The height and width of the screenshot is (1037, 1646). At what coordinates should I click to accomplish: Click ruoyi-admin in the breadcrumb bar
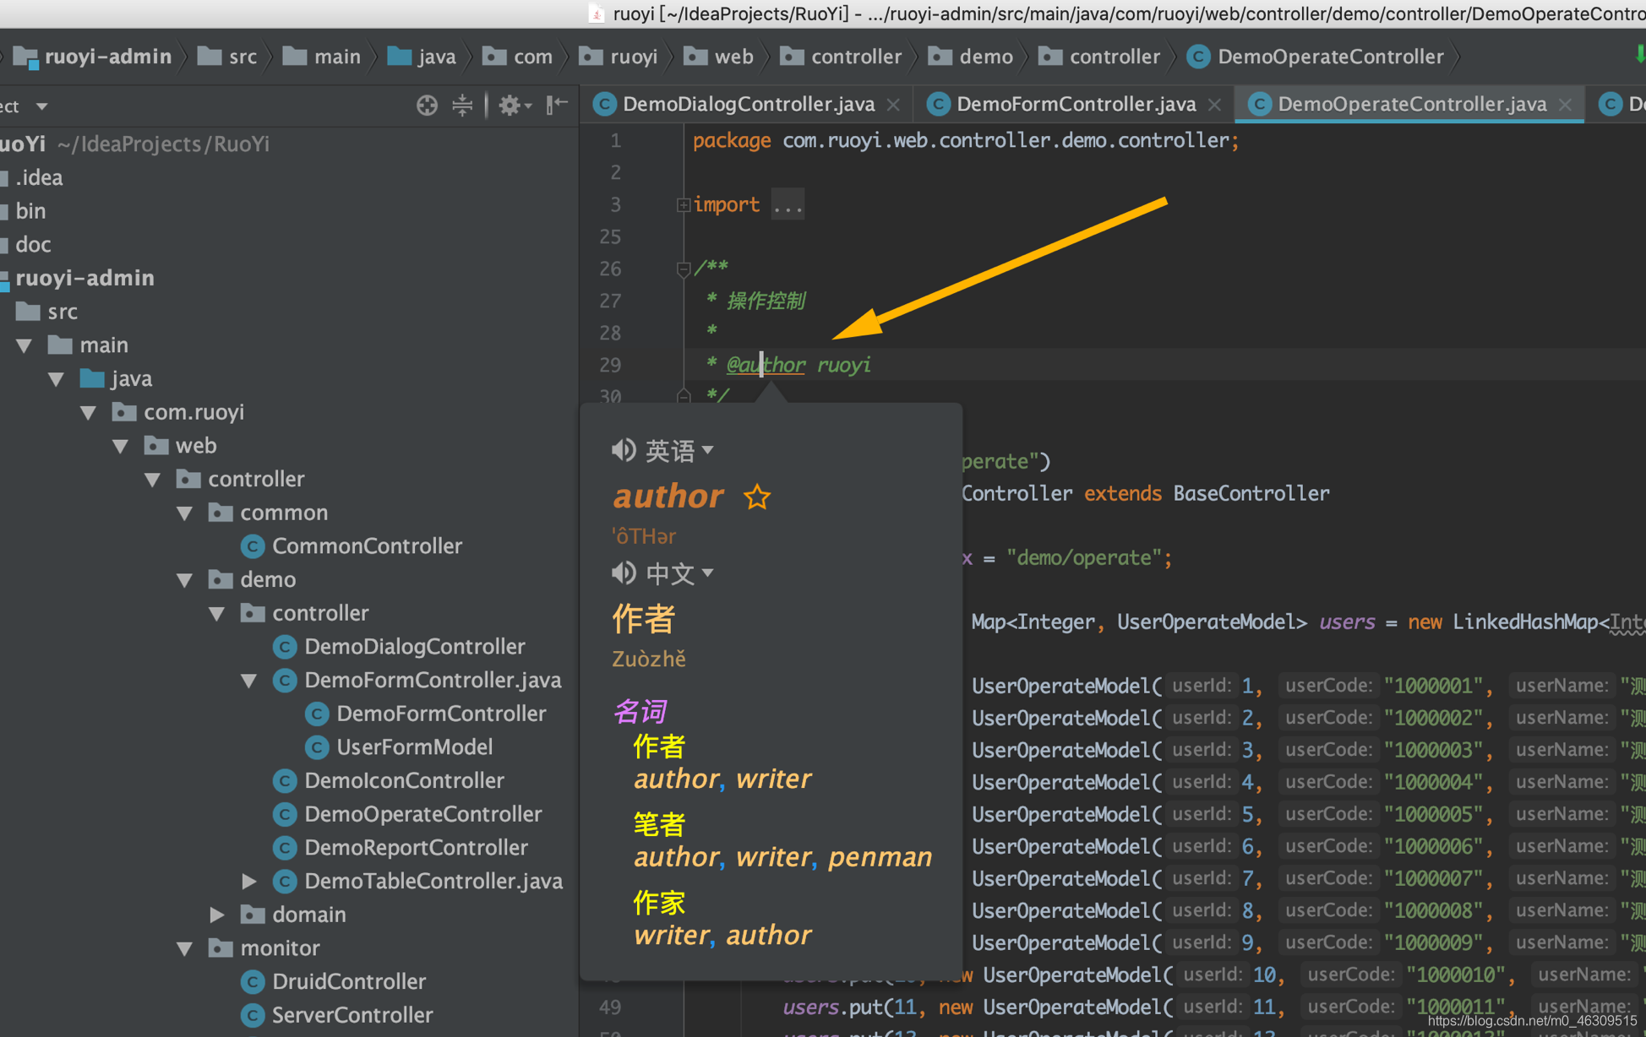point(93,57)
